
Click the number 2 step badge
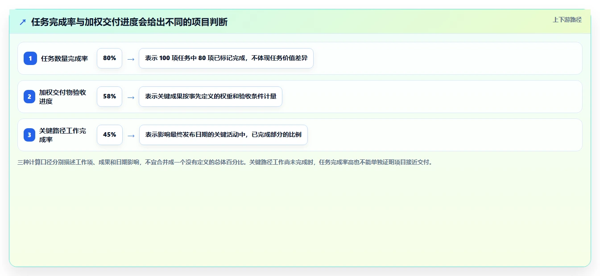[30, 97]
